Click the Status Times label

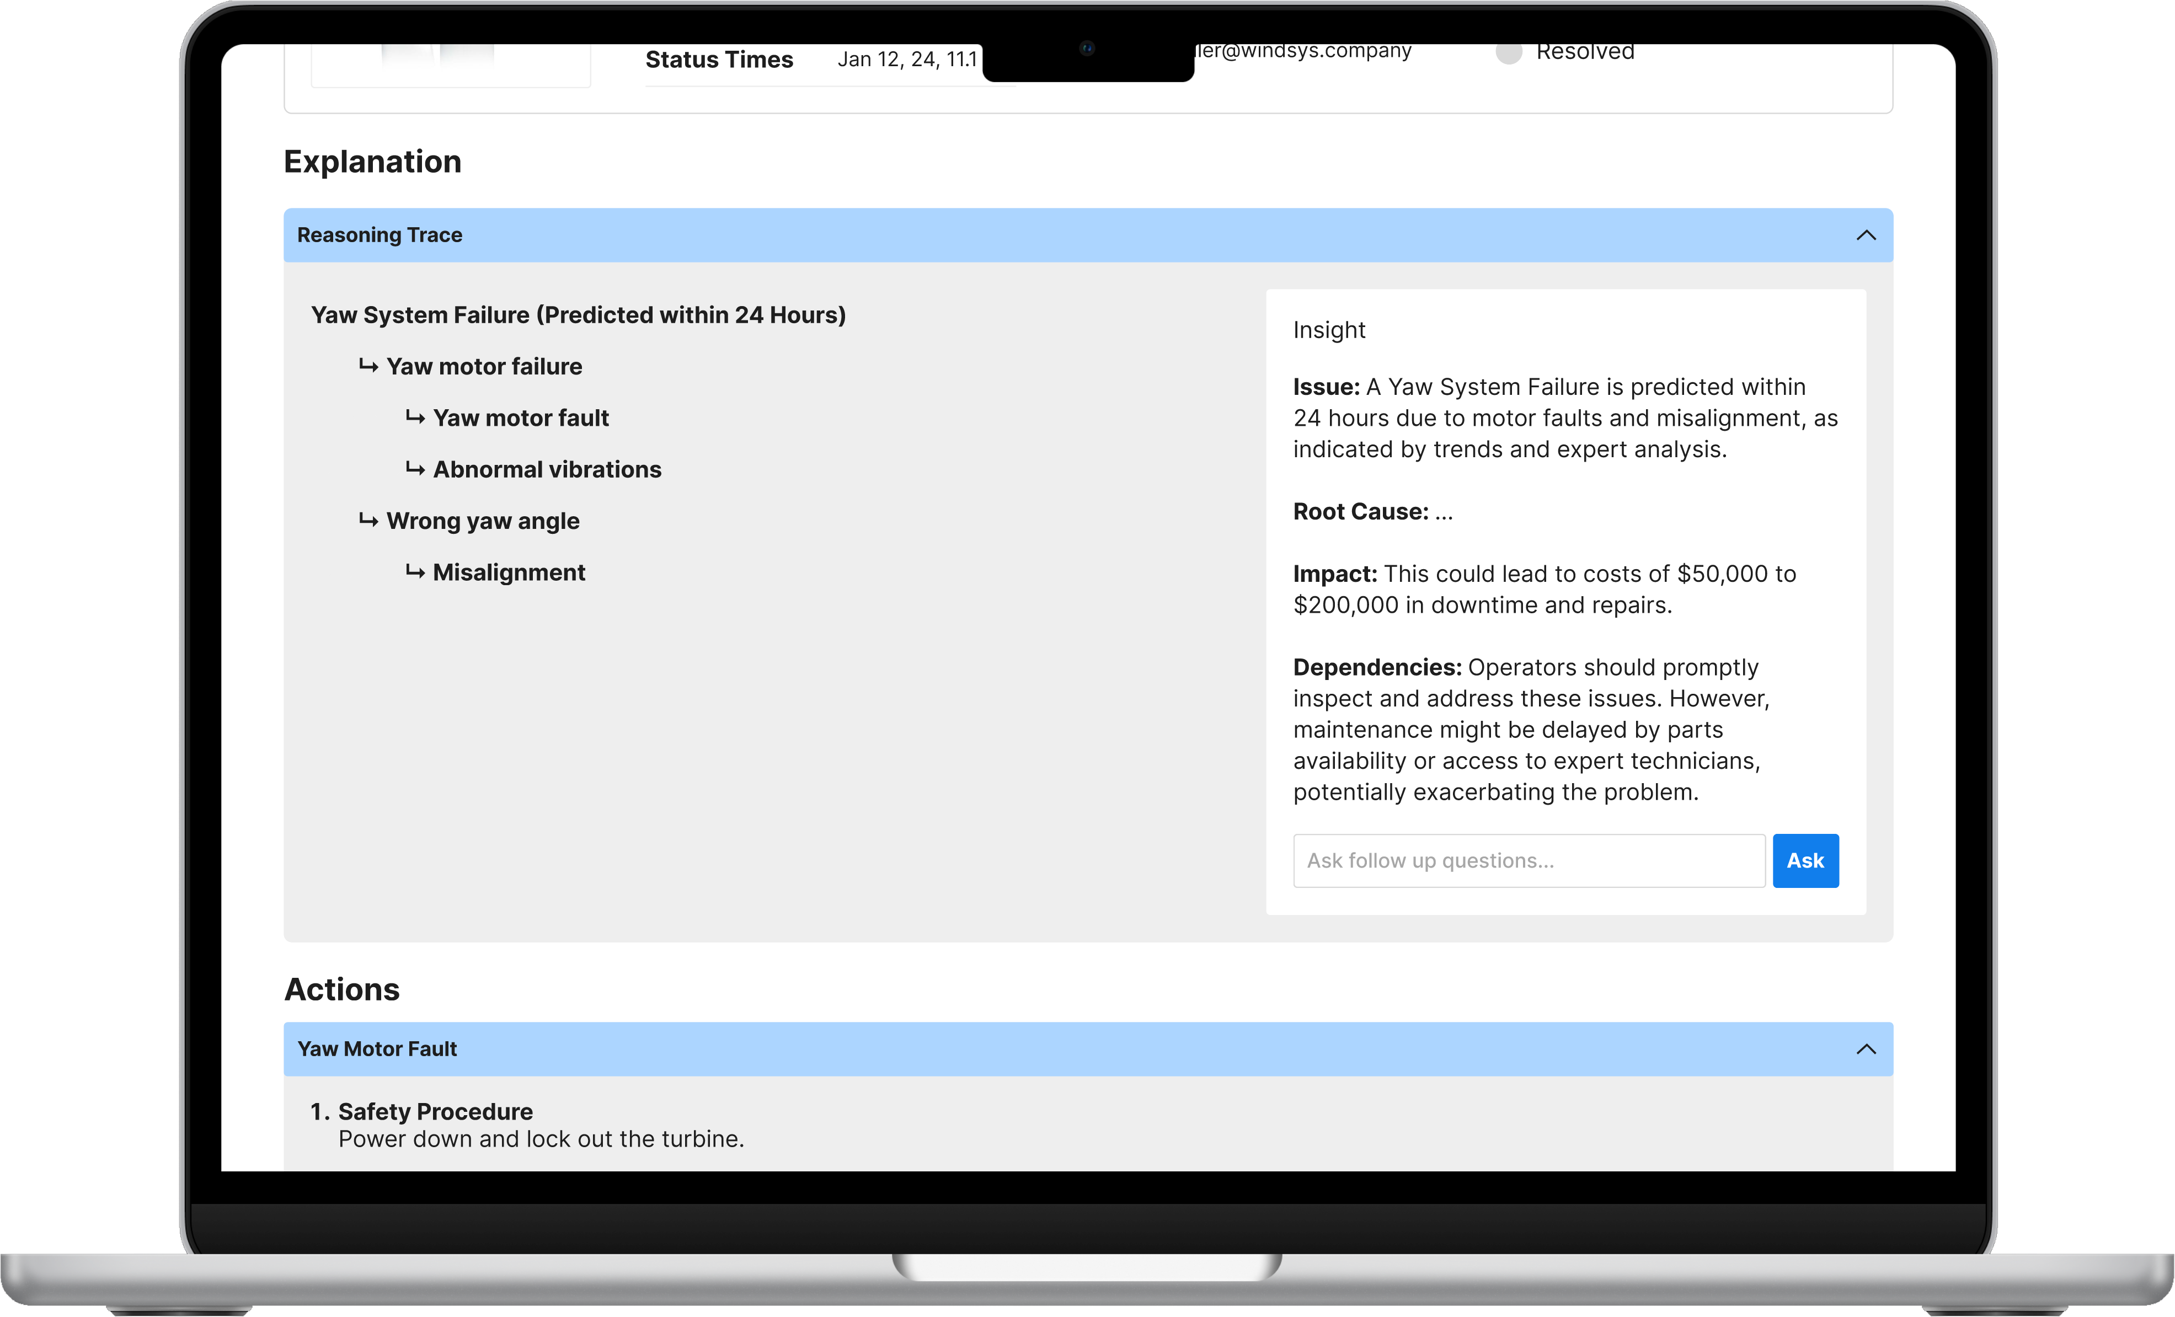(719, 59)
